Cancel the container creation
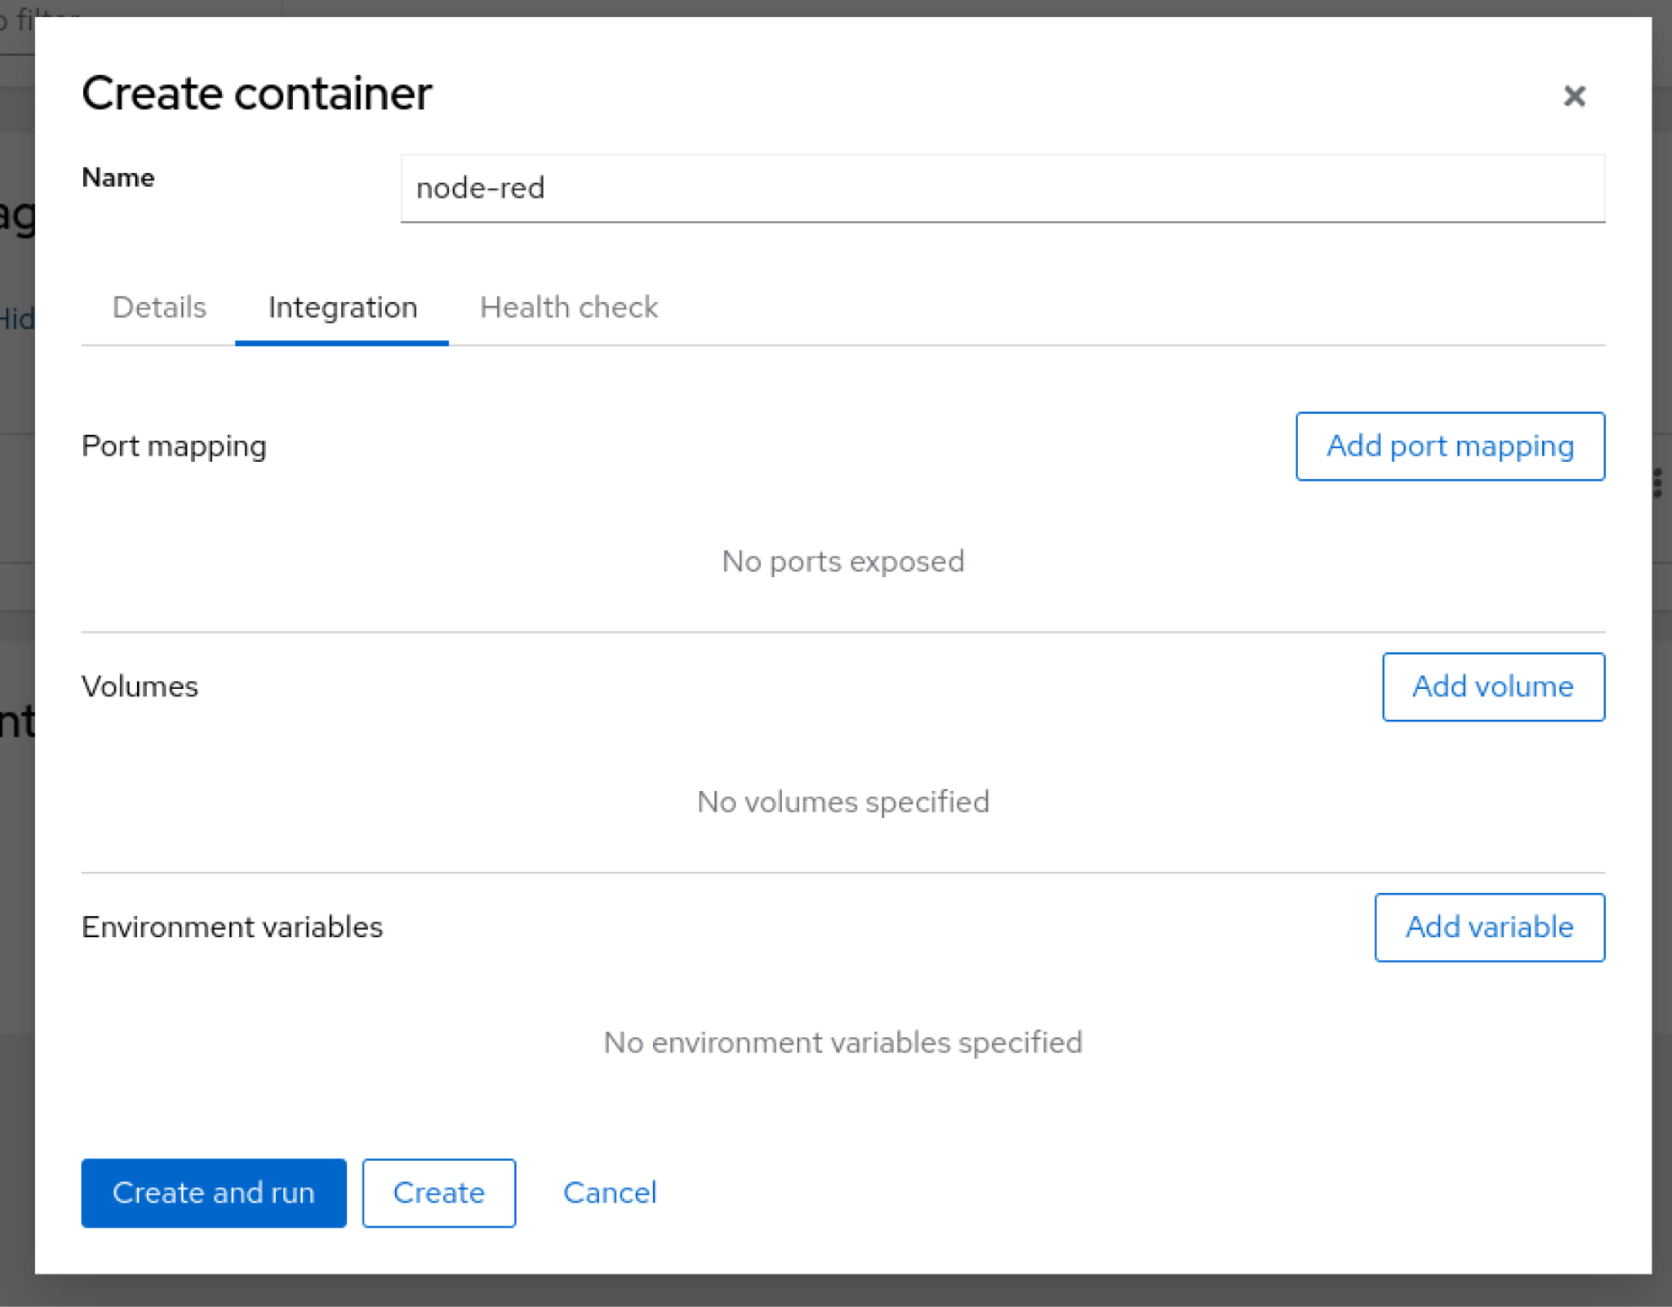This screenshot has height=1307, width=1672. tap(609, 1193)
